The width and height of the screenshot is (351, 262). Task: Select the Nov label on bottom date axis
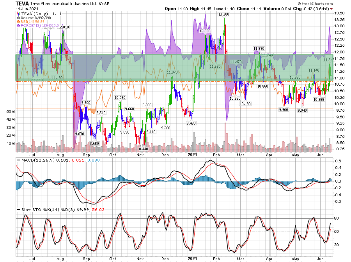[139, 258]
